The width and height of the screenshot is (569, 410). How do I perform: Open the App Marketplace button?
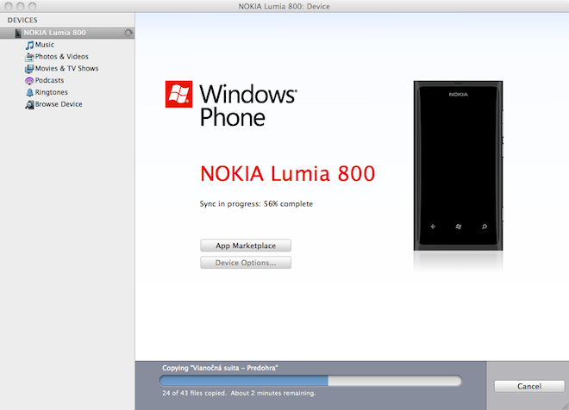pyautogui.click(x=246, y=245)
